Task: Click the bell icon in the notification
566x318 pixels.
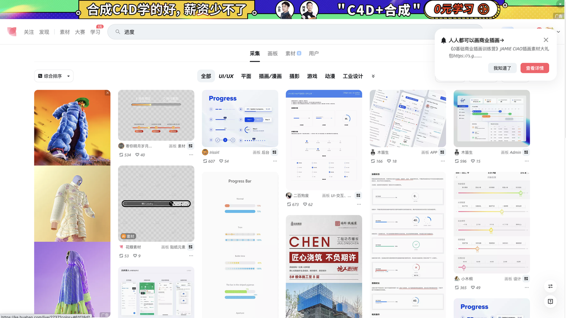Action: 444,40
